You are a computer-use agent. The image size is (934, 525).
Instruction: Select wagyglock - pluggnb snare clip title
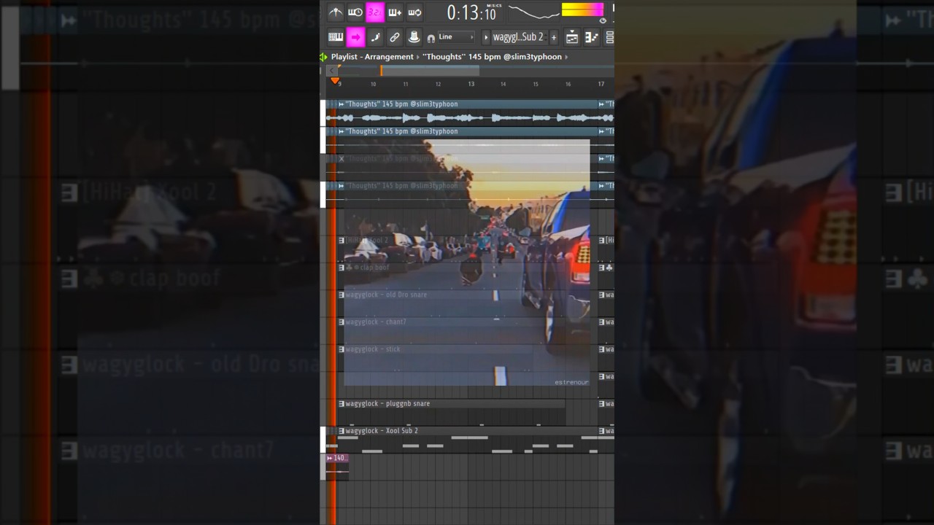tap(387, 403)
